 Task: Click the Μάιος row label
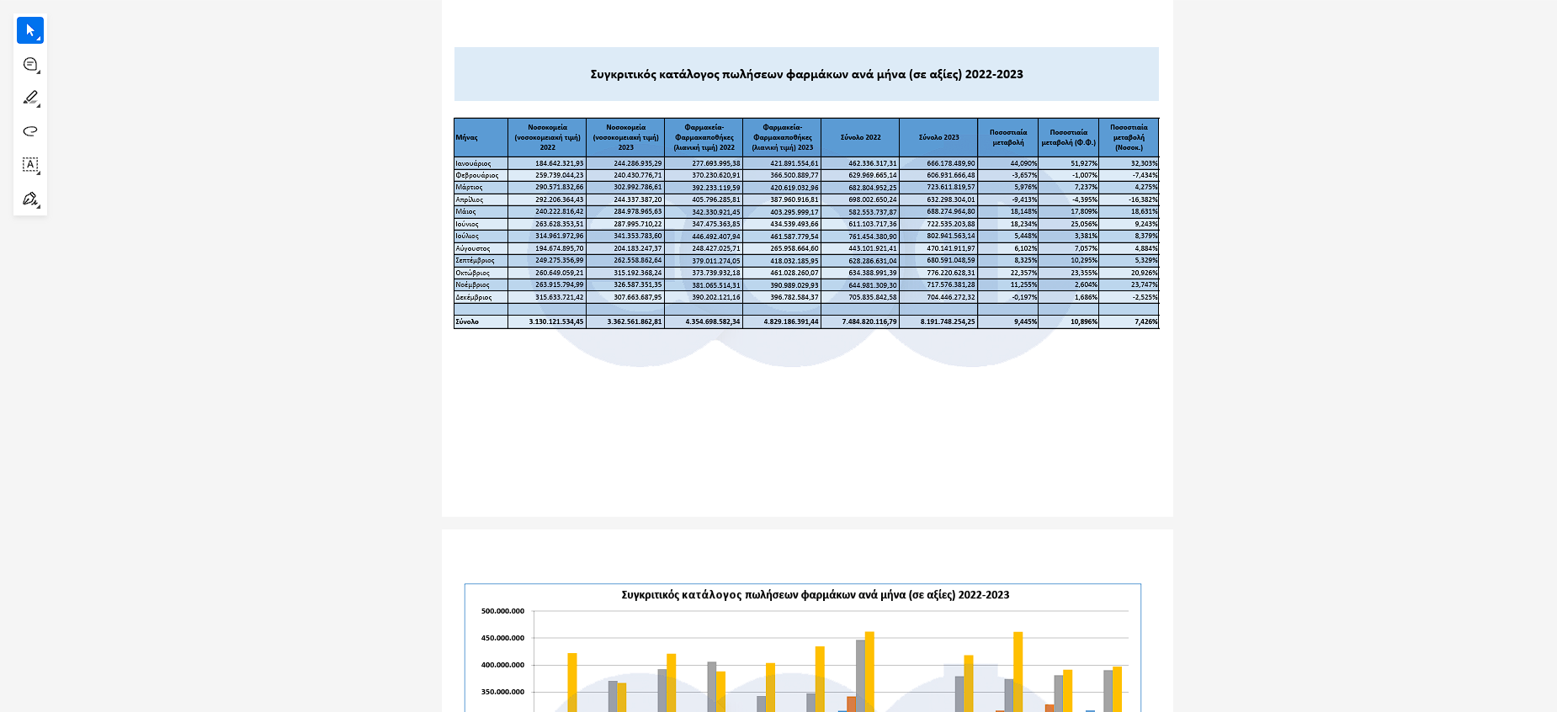pyautogui.click(x=465, y=211)
